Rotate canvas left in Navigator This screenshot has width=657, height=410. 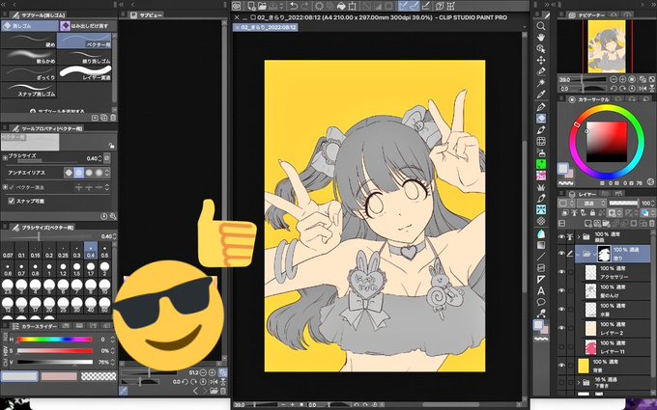[614, 89]
